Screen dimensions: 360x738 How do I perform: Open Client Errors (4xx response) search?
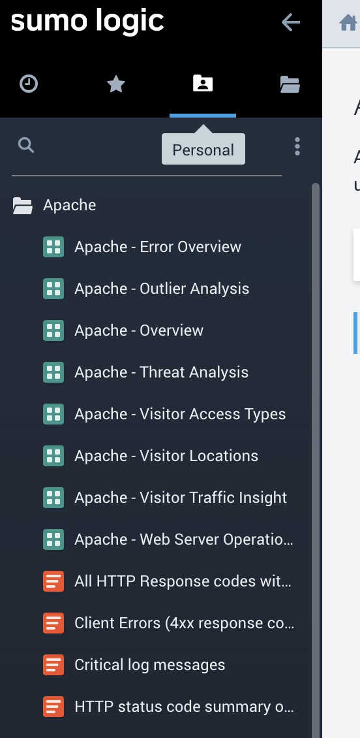(184, 623)
